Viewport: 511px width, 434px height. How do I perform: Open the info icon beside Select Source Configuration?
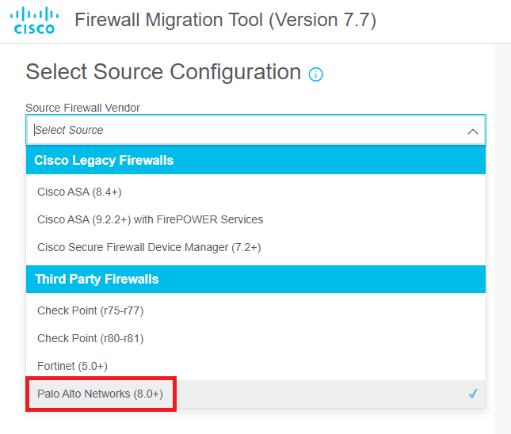pyautogui.click(x=315, y=74)
